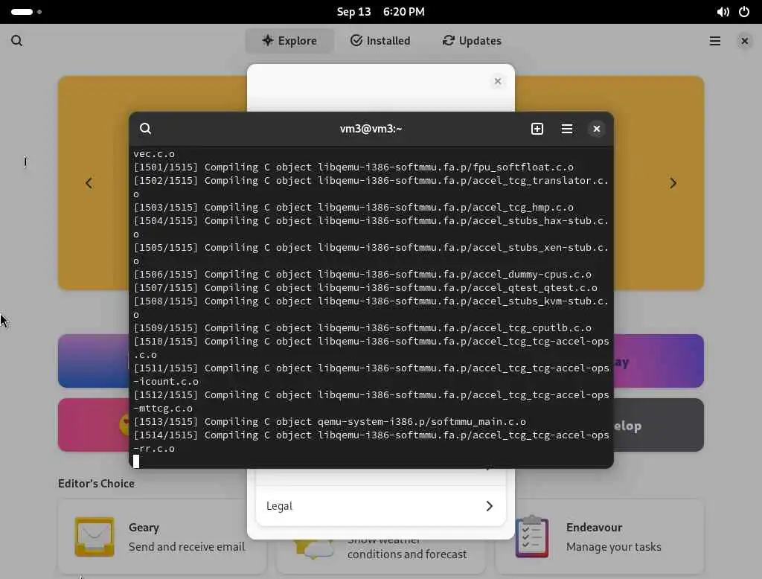Switch to the Updates tab
The height and width of the screenshot is (579, 762).
click(x=472, y=41)
